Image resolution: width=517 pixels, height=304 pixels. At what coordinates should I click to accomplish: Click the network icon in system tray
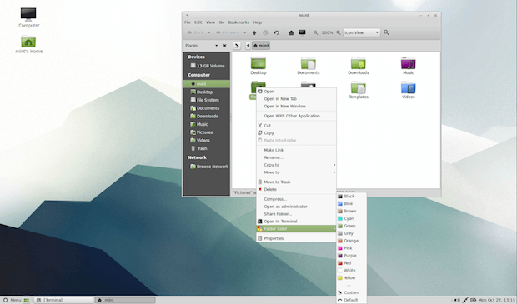click(465, 300)
